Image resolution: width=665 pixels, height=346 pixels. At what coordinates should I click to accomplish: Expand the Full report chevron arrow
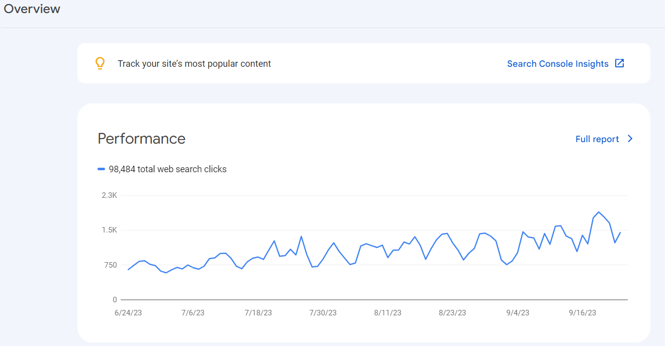(x=629, y=139)
